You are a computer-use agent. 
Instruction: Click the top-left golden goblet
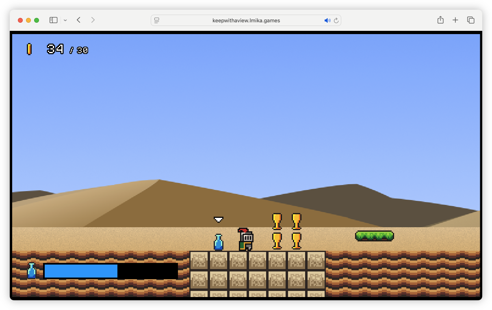277,222
